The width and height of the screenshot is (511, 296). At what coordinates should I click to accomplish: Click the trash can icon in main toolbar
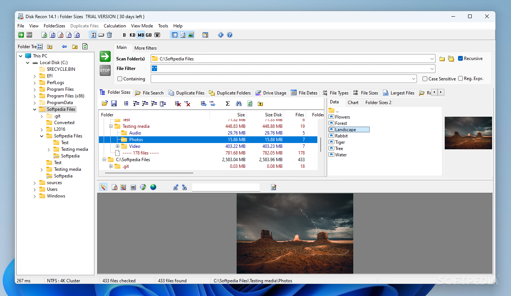click(109, 35)
